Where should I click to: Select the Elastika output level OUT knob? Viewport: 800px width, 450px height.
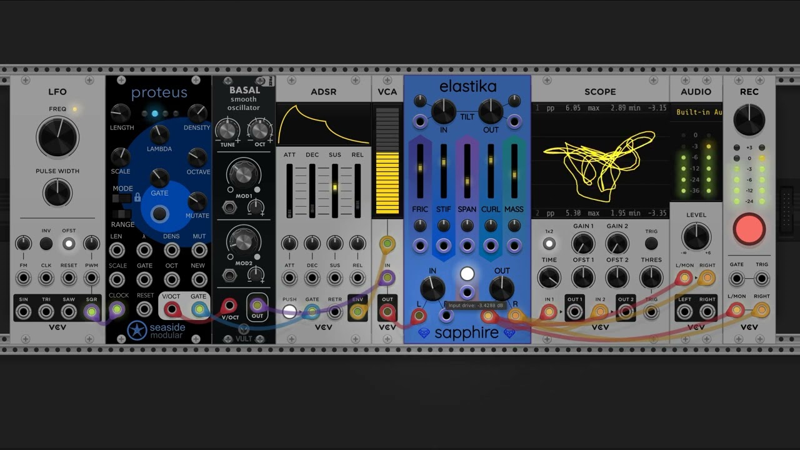click(502, 288)
